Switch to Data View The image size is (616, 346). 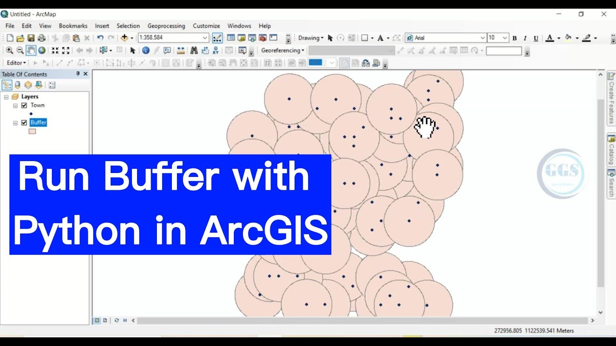coord(97,320)
